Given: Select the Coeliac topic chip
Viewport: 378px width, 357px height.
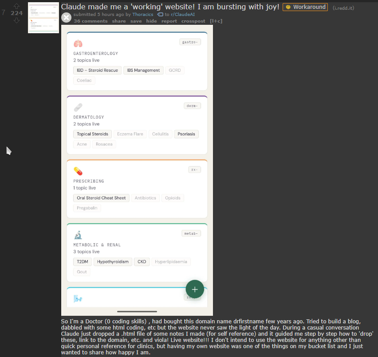Looking at the screenshot, I should coord(84,81).
